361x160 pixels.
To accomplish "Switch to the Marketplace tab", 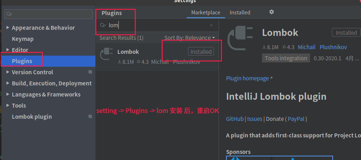I will tap(206, 12).
